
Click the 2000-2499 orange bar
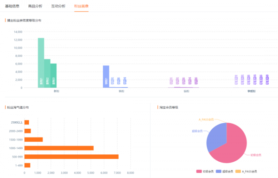[28, 131]
